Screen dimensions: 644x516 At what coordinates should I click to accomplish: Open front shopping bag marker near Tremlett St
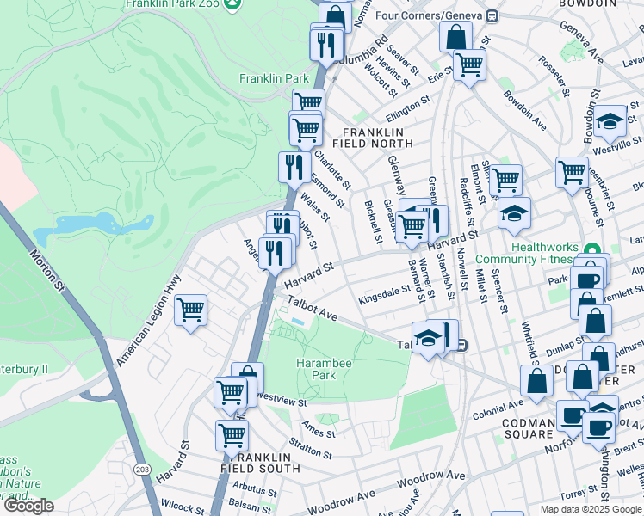595,321
